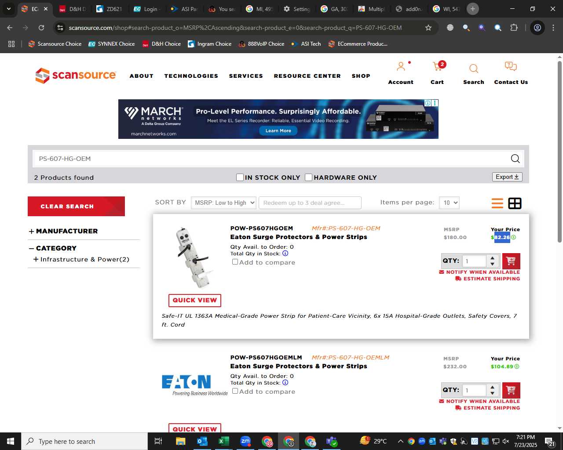The height and width of the screenshot is (450, 563).
Task: Open File Explorer from the taskbar
Action: (x=181, y=441)
